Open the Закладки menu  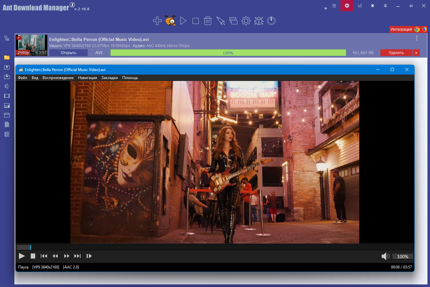click(109, 78)
